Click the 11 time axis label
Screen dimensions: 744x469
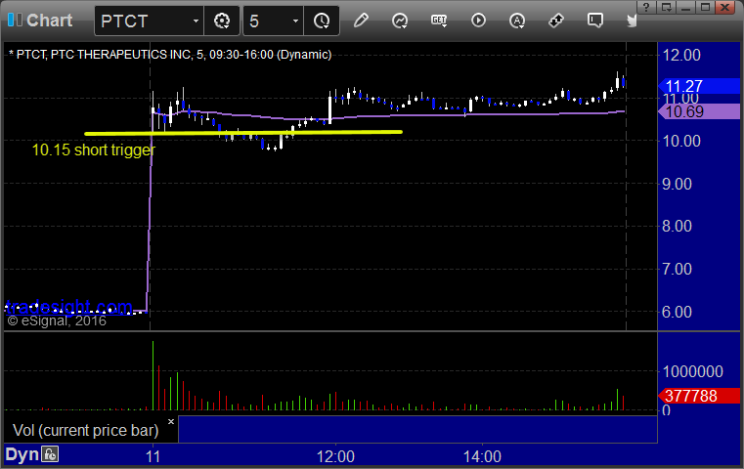click(153, 456)
